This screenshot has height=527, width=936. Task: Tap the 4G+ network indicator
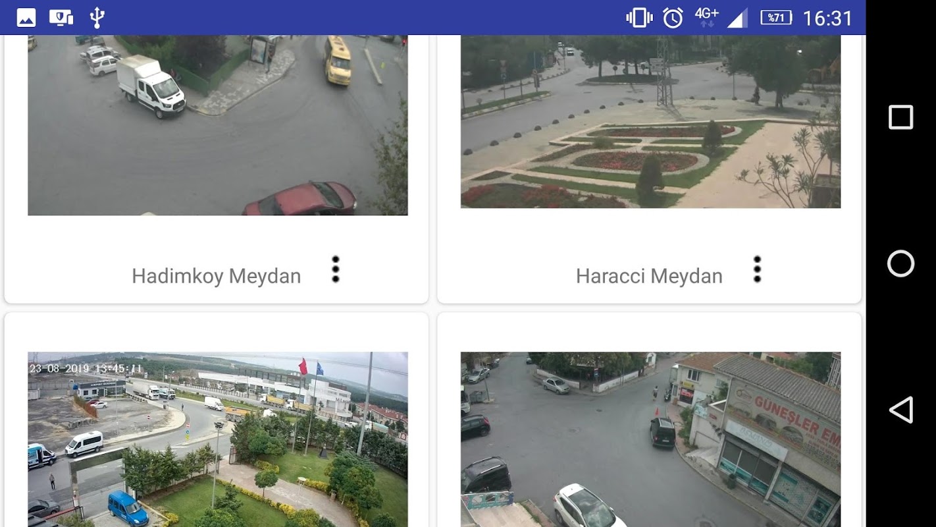click(x=706, y=17)
